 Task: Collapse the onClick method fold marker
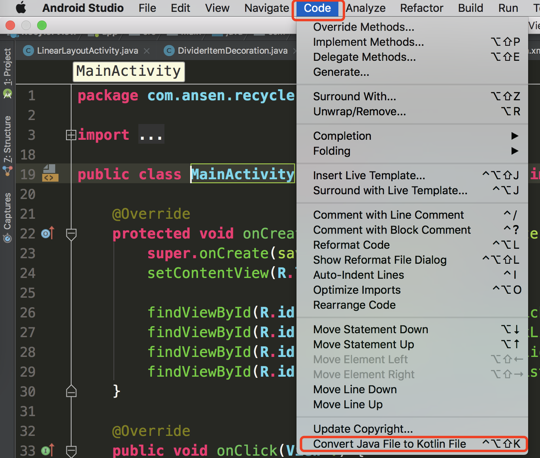(x=71, y=451)
